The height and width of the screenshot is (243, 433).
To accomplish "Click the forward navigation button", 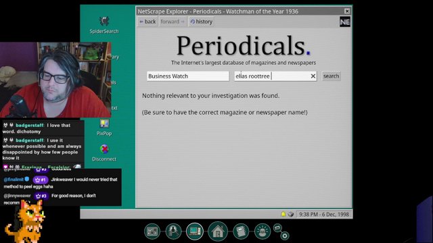I will tap(173, 22).
